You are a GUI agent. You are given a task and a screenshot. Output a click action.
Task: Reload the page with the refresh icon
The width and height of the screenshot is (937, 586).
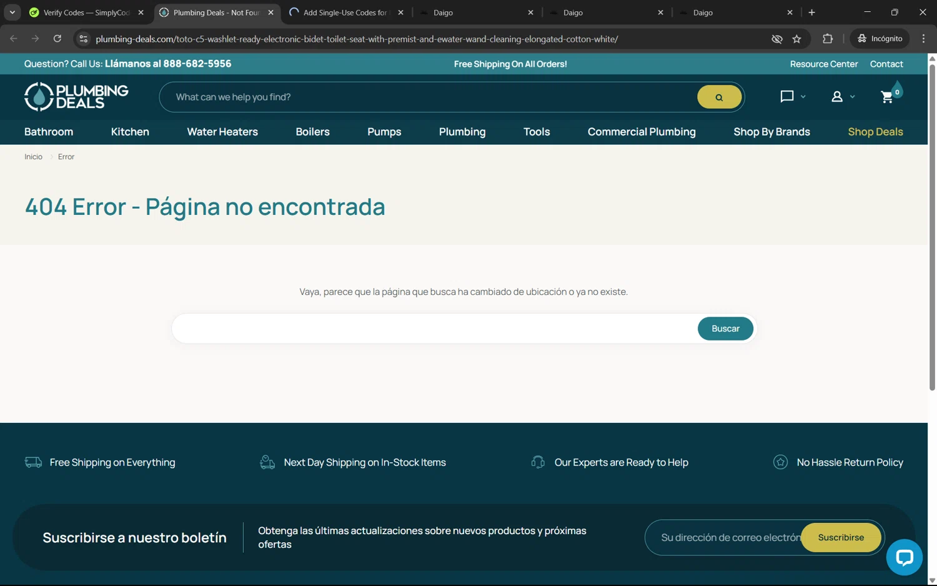click(57, 39)
